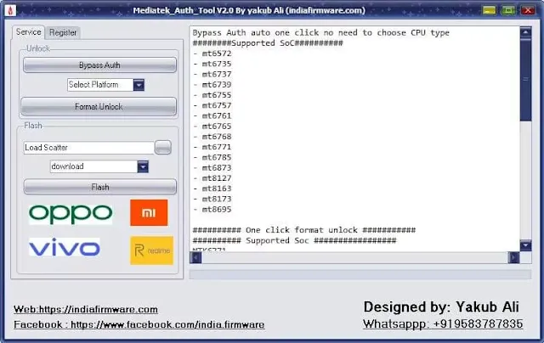Click the mt6757 line in log

212,105
